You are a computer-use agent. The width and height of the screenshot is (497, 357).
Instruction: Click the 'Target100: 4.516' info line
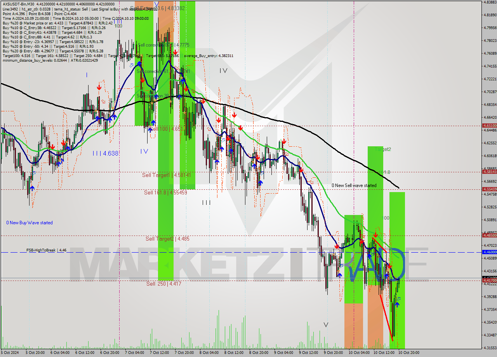(118, 55)
